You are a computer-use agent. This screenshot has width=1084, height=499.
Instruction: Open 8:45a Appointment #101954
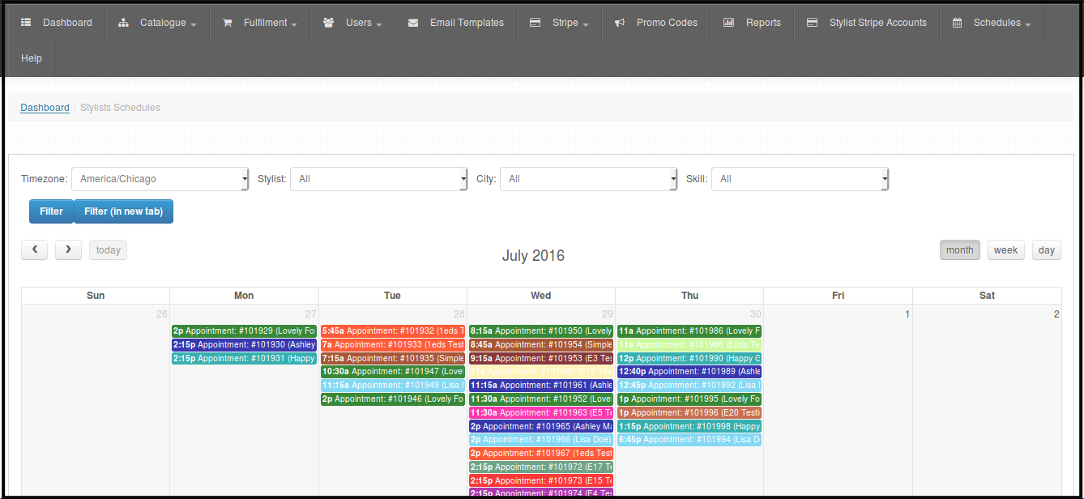pyautogui.click(x=541, y=345)
